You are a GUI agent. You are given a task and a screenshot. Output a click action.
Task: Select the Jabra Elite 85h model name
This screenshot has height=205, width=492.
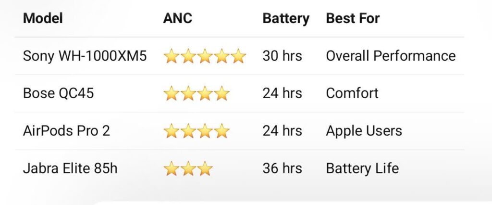pyautogui.click(x=70, y=168)
